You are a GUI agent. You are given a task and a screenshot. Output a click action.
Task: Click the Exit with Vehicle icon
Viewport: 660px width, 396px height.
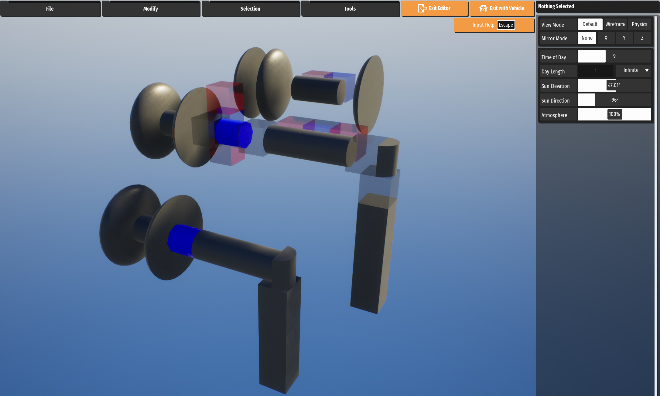click(483, 8)
